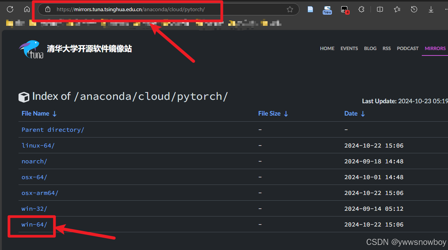Open the Extensions puzzle icon
The image size is (448, 250).
point(361,9)
